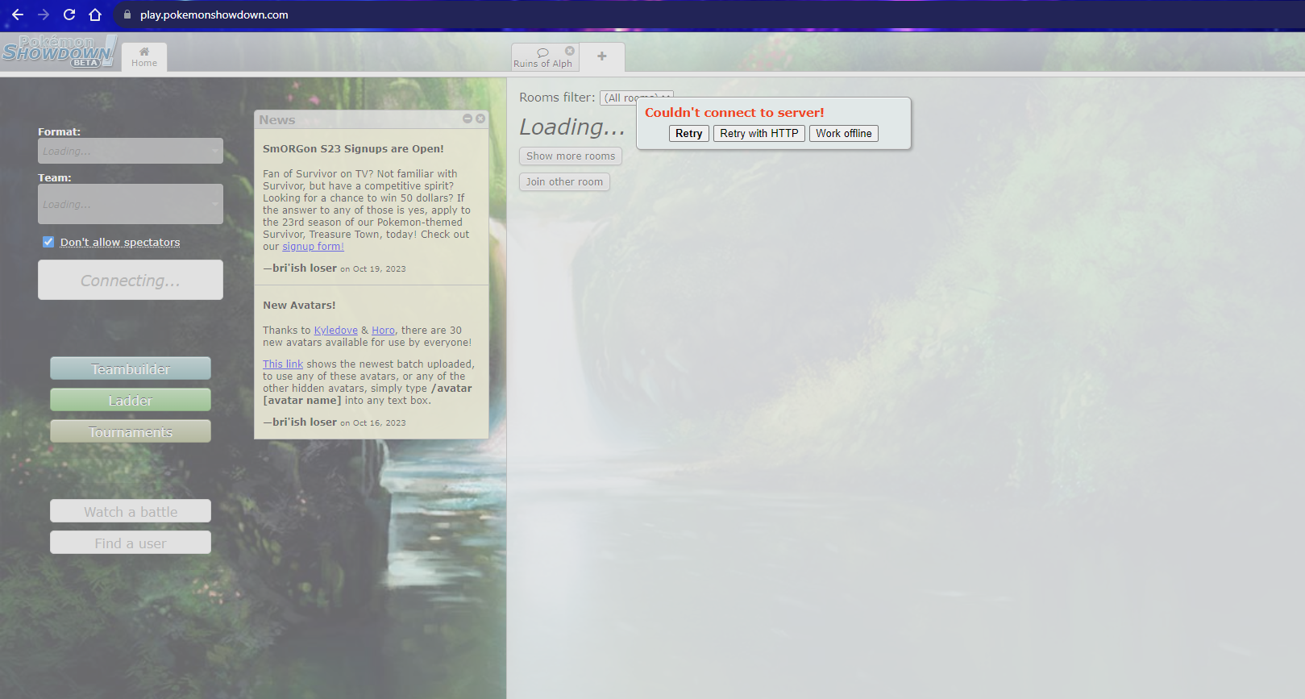Click Find a user
Image resolution: width=1305 pixels, height=699 pixels.
(x=131, y=543)
